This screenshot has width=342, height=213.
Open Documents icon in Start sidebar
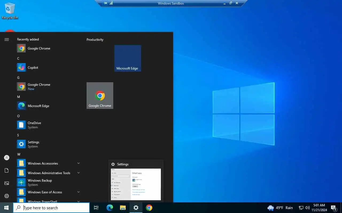click(7, 170)
